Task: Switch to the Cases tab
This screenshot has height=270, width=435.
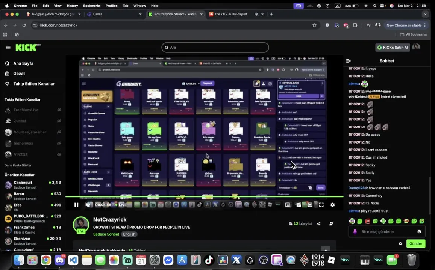Action: pyautogui.click(x=115, y=14)
